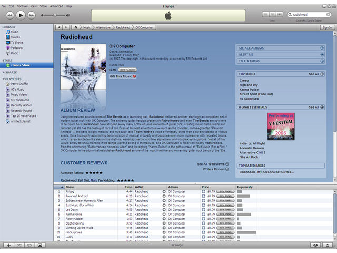Open the File menu
337x253 pixels.
pyautogui.click(x=4, y=6)
